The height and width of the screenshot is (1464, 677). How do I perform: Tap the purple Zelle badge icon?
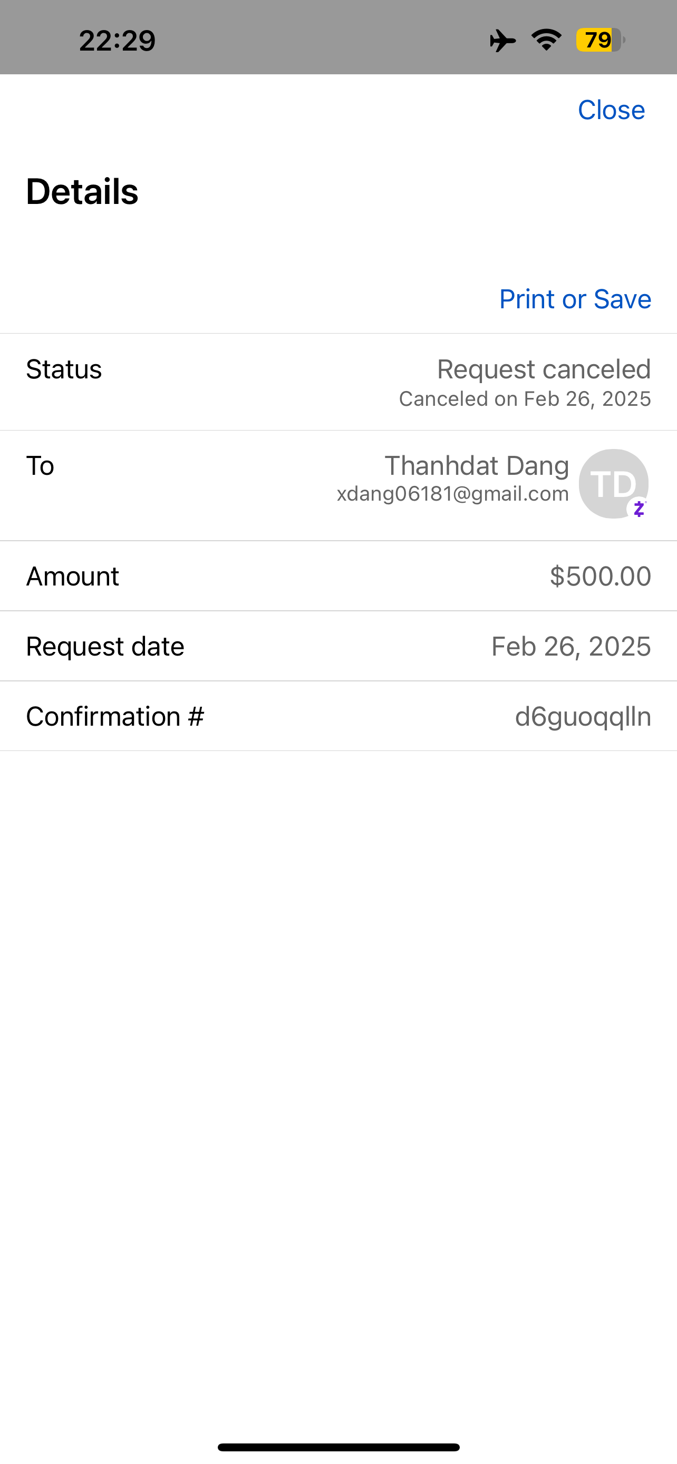point(639,509)
